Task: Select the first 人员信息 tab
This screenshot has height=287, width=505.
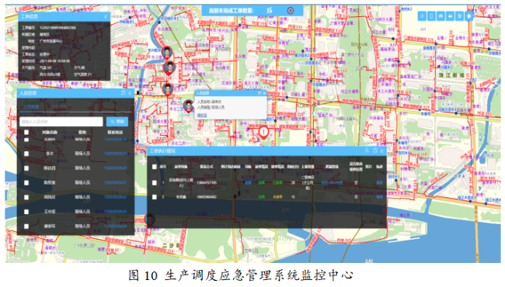Action: [x=32, y=106]
